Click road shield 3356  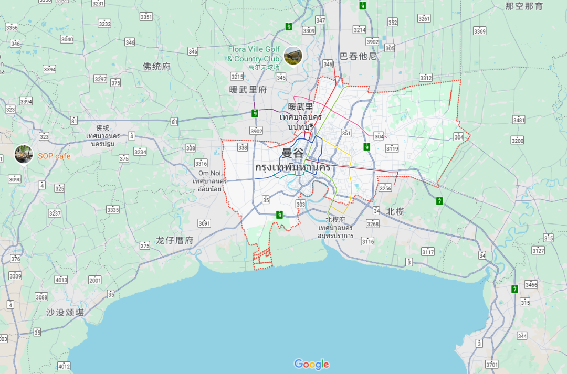tap(12, 27)
